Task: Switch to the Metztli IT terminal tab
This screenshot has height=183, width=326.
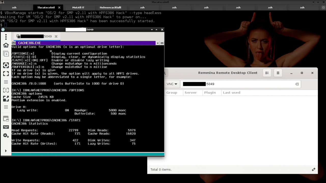Action: point(78,8)
